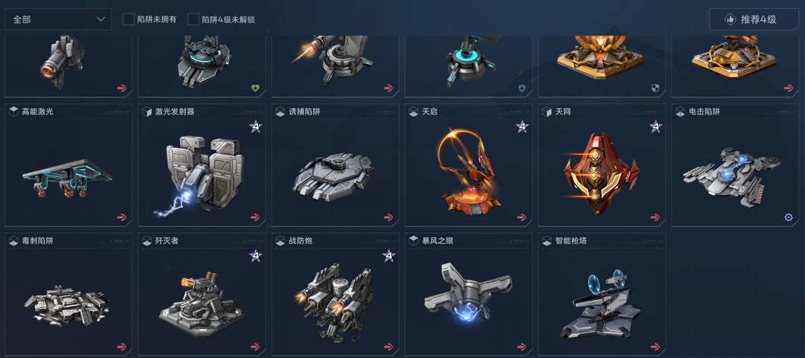The height and width of the screenshot is (358, 805).
Task: Select the 歼灭者 trap card
Action: click(x=202, y=295)
